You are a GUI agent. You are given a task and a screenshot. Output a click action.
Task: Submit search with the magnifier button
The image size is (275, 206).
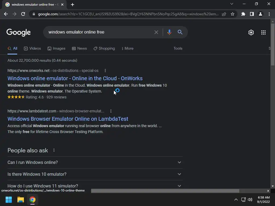(x=180, y=32)
